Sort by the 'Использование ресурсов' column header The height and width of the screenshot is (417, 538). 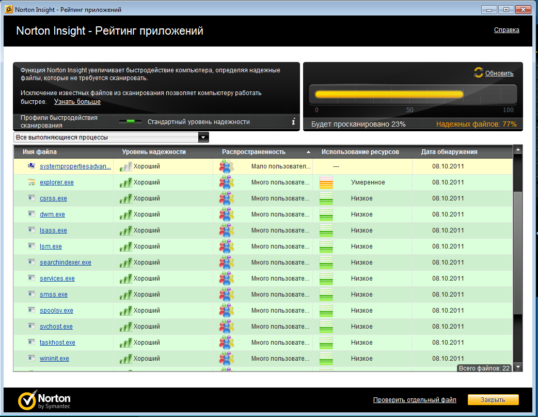pyautogui.click(x=360, y=152)
